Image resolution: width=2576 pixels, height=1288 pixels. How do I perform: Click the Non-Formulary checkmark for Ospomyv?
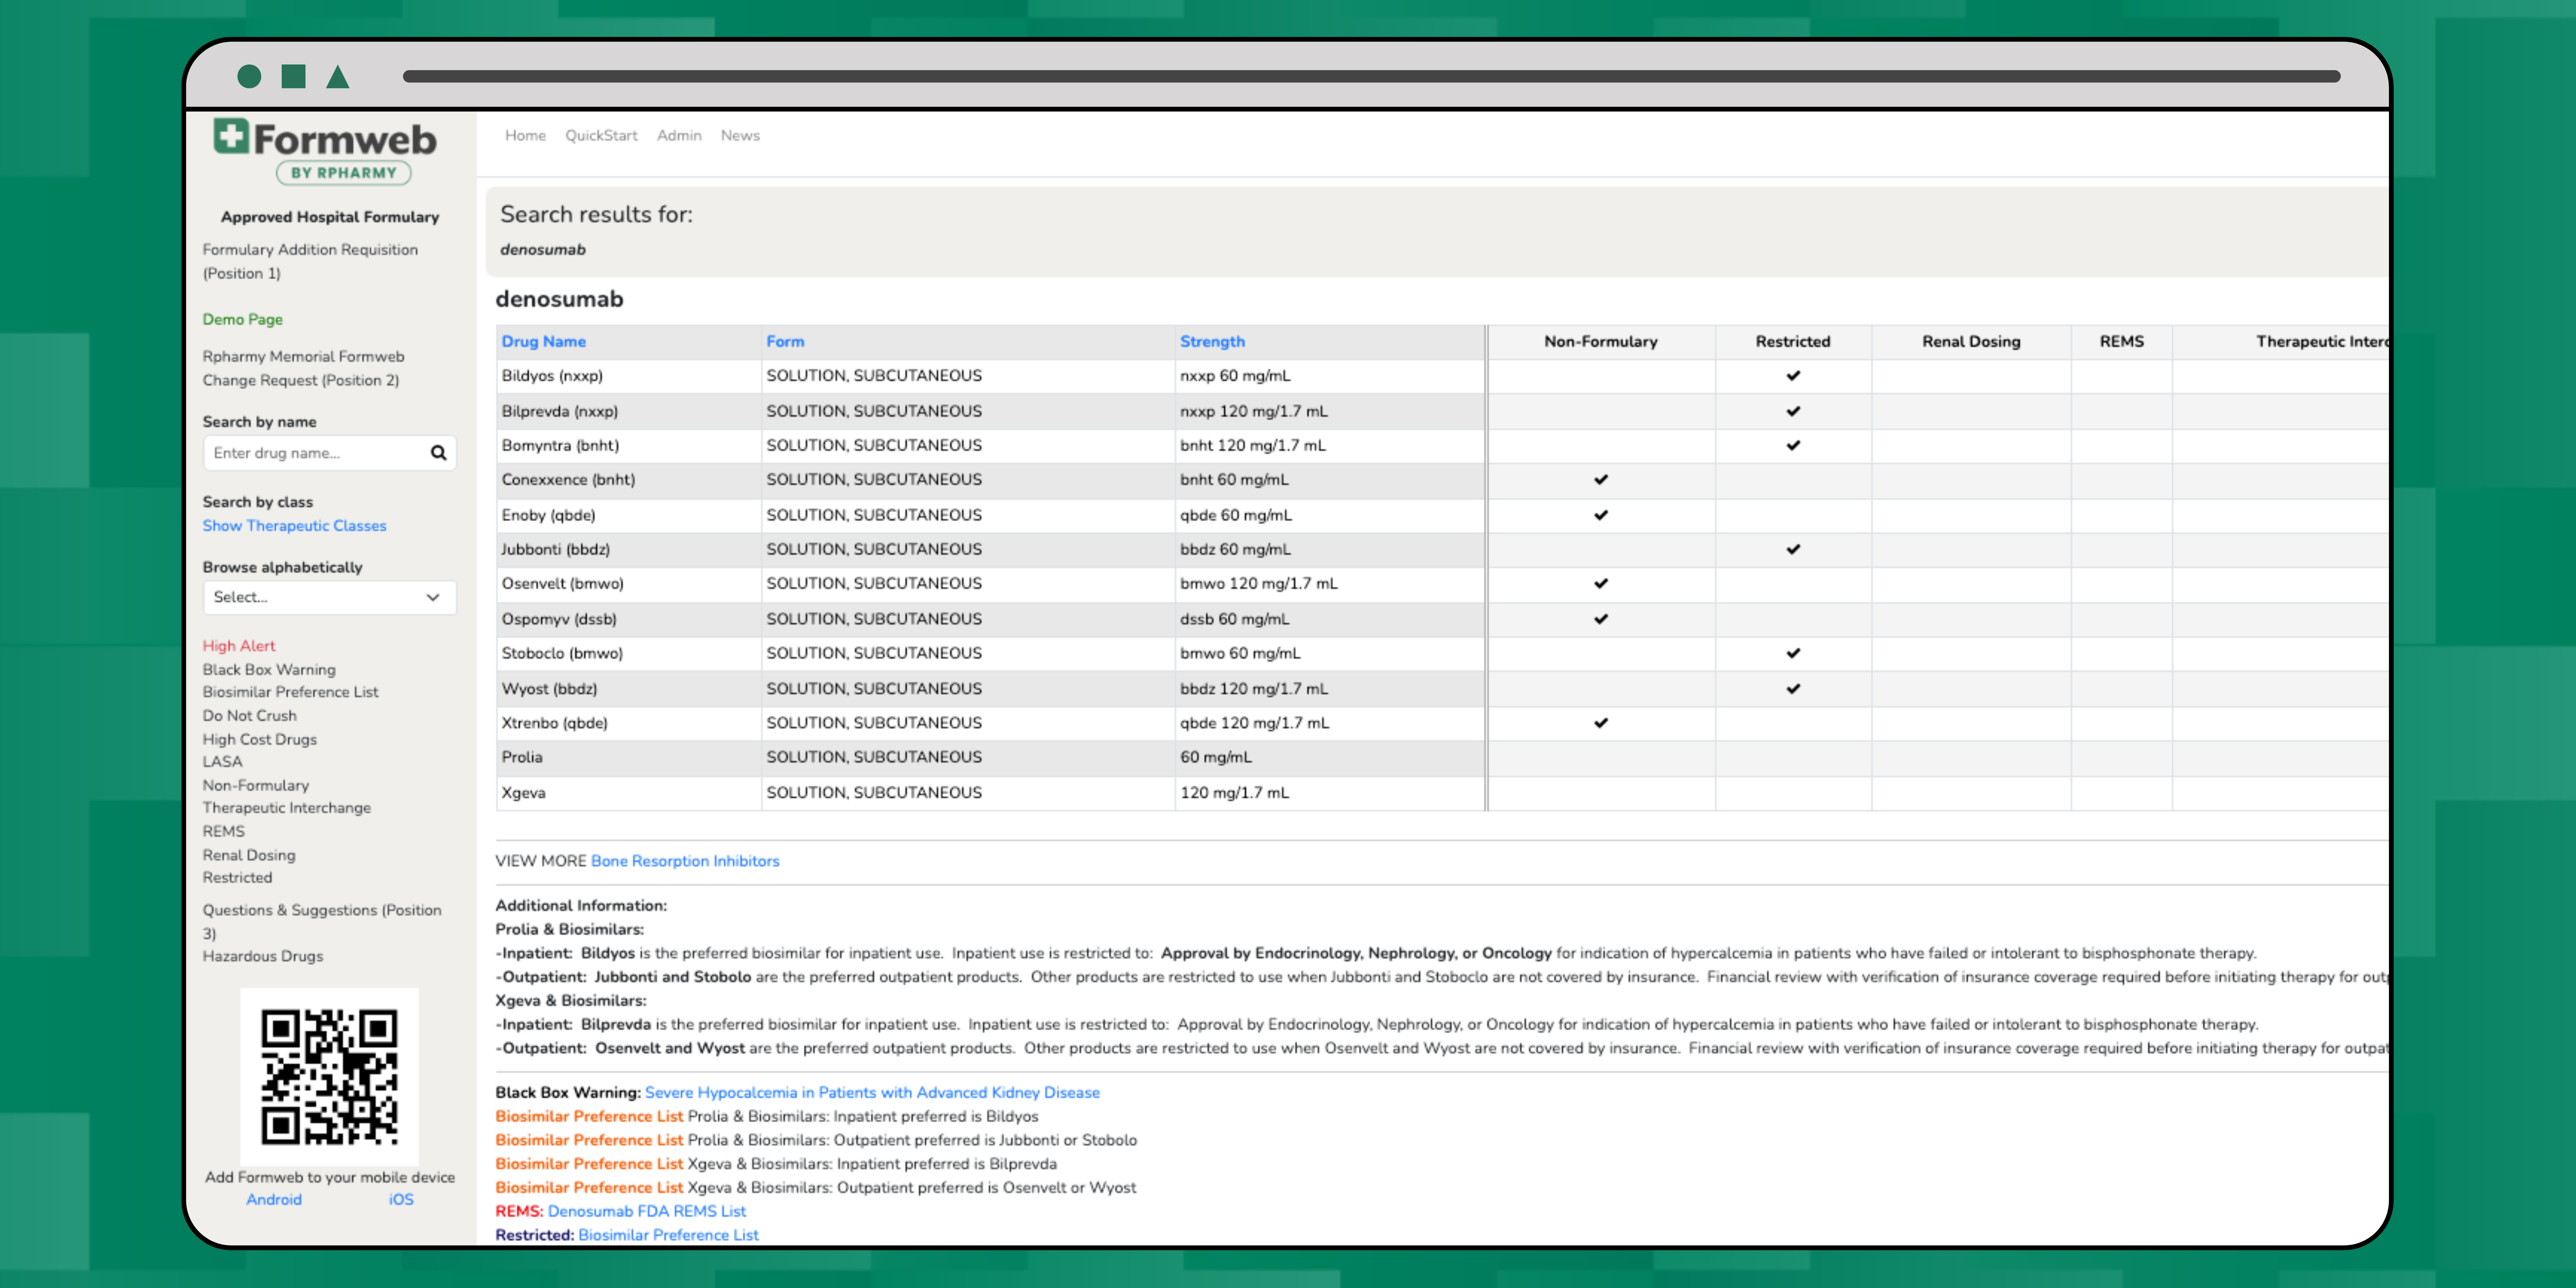1601,619
